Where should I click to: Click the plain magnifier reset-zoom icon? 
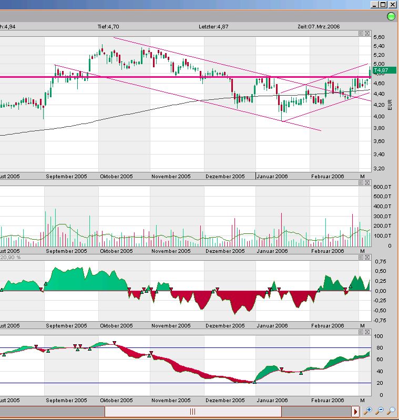[x=391, y=411]
